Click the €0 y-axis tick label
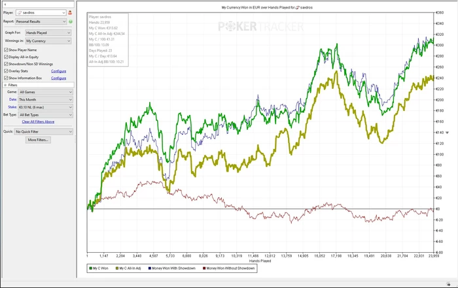This screenshot has height=288, width=458. tap(438, 209)
